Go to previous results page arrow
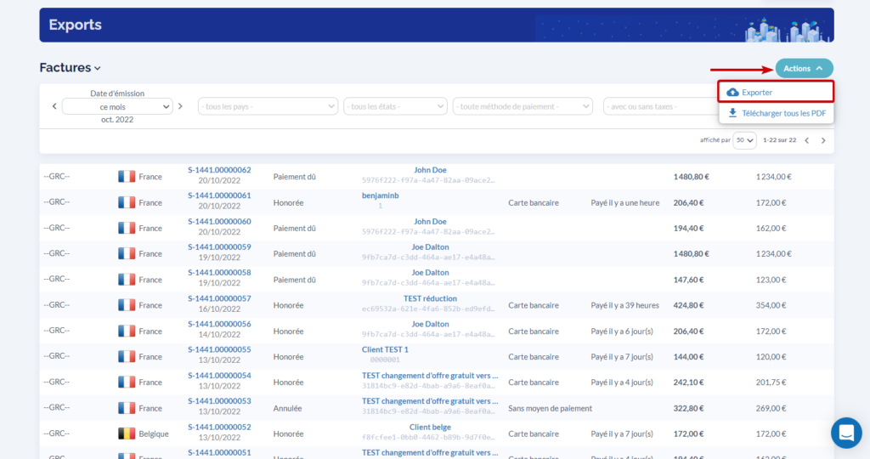The width and height of the screenshot is (870, 459). click(x=807, y=140)
